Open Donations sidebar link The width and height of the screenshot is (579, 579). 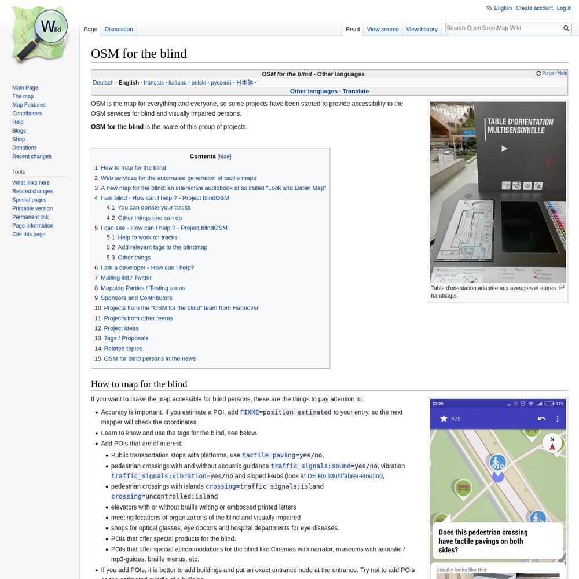24,148
